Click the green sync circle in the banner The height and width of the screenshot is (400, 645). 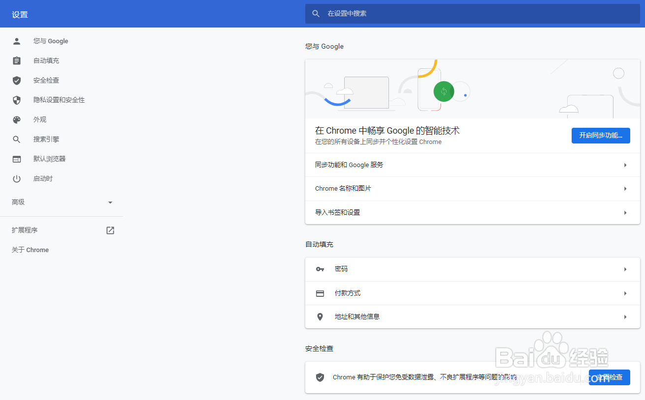click(x=444, y=91)
